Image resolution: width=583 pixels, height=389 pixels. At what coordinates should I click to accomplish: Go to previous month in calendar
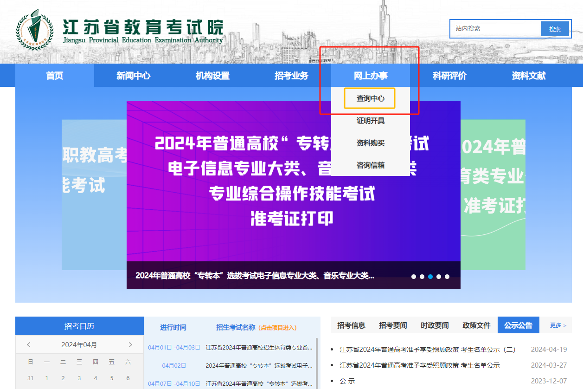coord(29,344)
